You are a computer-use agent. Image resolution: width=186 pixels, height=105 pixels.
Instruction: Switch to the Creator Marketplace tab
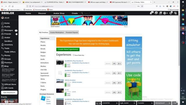57,32
